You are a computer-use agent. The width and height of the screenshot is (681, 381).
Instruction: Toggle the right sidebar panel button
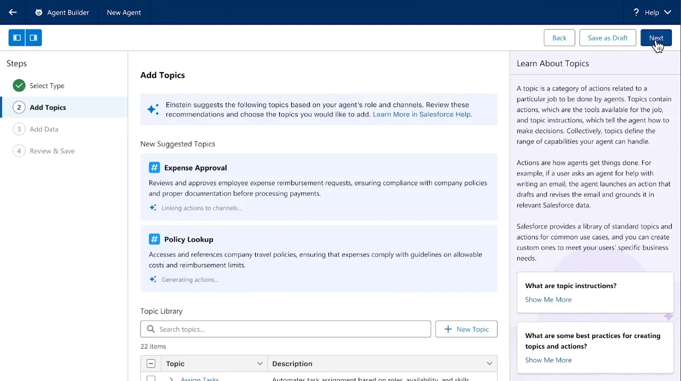pos(33,38)
